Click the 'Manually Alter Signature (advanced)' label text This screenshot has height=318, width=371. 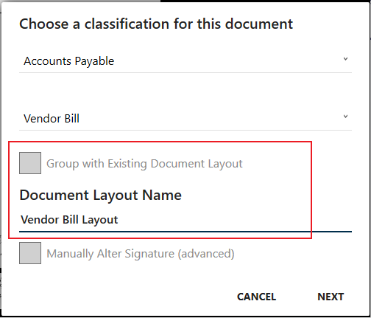141,254
